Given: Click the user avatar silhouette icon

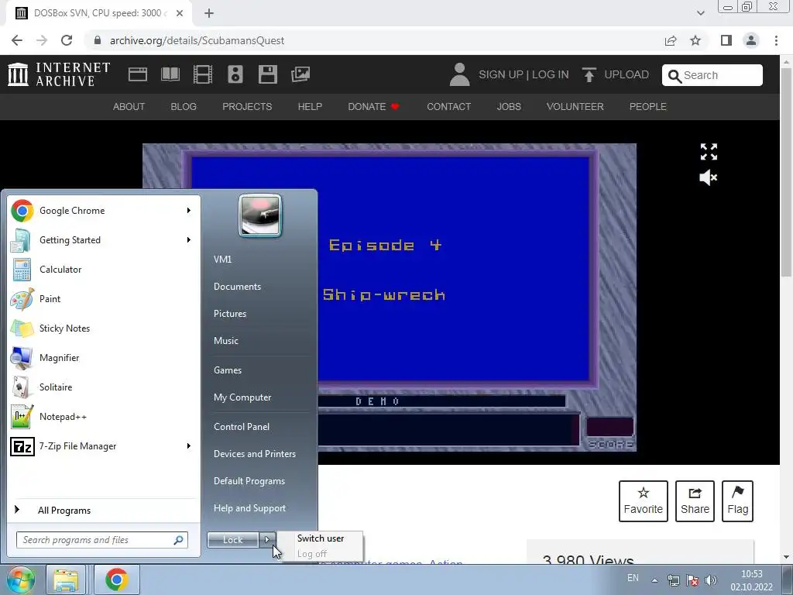Looking at the screenshot, I should pyautogui.click(x=459, y=74).
